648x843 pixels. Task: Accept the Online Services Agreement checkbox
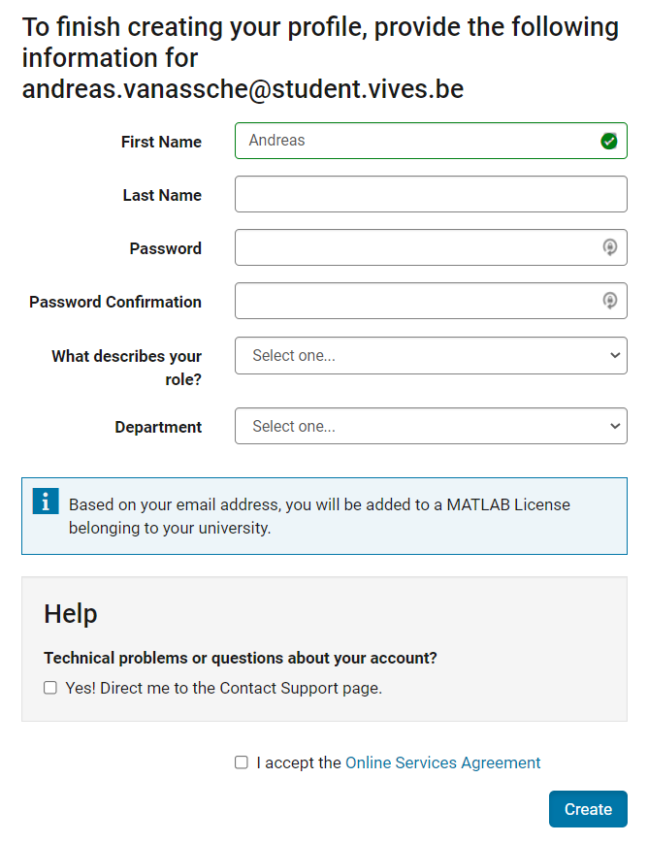tap(242, 762)
